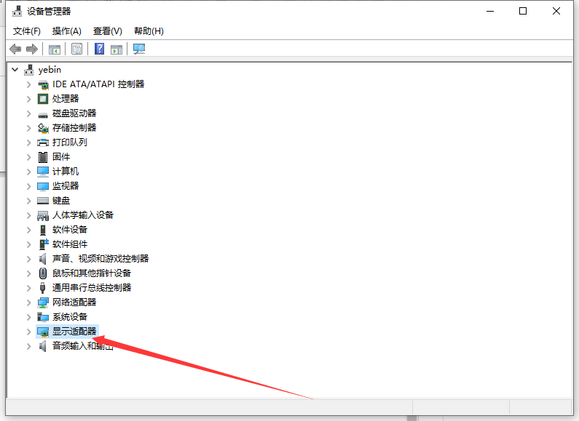Click the show/hide action pane toolbar icon
579x421 pixels.
[x=116, y=49]
